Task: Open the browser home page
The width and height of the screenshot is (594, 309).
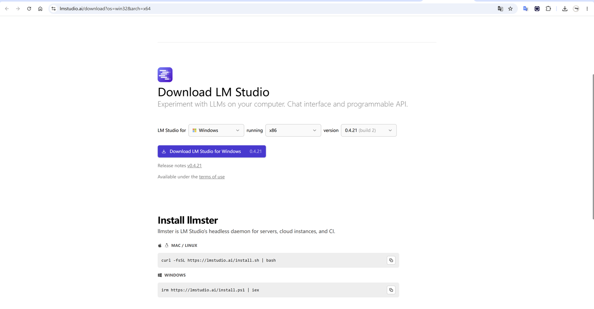Action: click(40, 9)
